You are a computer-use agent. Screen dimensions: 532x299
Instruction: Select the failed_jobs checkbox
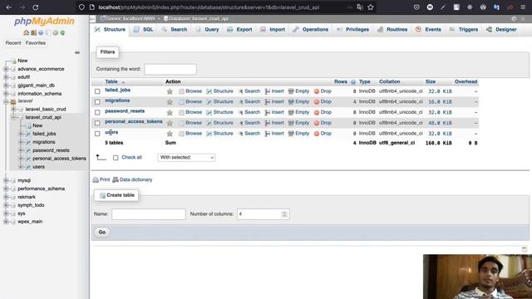coord(97,91)
